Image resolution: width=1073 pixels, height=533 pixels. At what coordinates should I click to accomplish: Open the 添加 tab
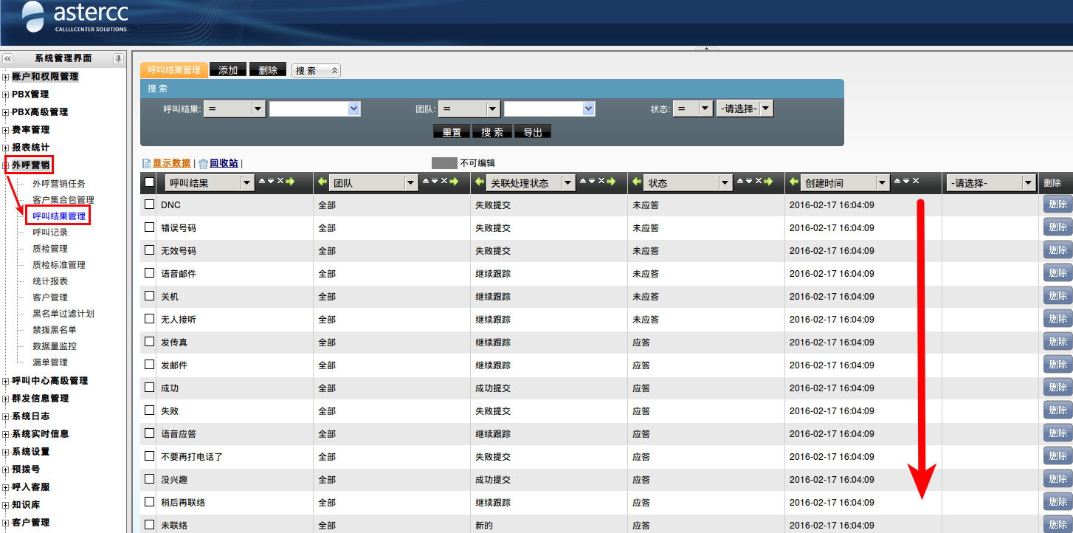tap(228, 70)
